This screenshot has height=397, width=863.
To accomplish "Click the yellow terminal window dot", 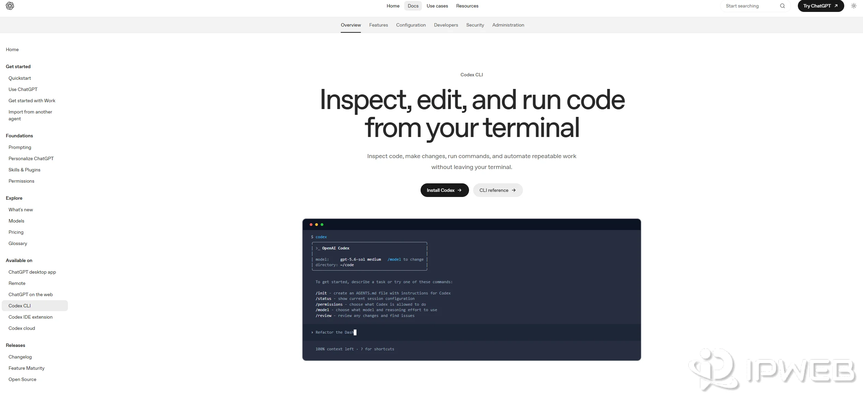I will point(317,225).
